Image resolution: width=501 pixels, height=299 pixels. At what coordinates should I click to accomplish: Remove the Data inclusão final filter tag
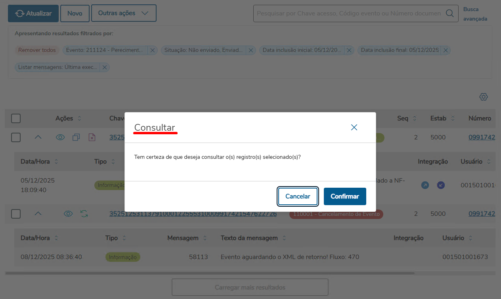(446, 50)
